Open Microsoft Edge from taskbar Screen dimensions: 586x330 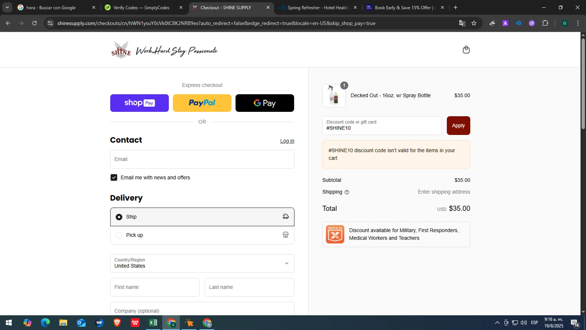point(45,323)
